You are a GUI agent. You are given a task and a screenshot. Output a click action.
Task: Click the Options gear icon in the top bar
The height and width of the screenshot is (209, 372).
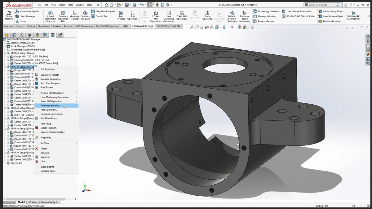point(167,5)
